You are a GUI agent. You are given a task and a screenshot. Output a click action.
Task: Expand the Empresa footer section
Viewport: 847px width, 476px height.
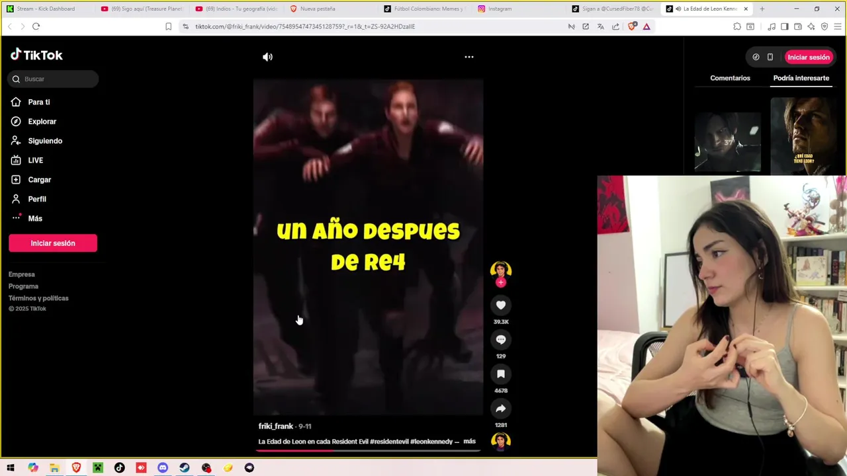(x=22, y=274)
